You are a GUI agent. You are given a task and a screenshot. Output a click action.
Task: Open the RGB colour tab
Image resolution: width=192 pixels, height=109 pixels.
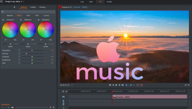[x=28, y=15]
